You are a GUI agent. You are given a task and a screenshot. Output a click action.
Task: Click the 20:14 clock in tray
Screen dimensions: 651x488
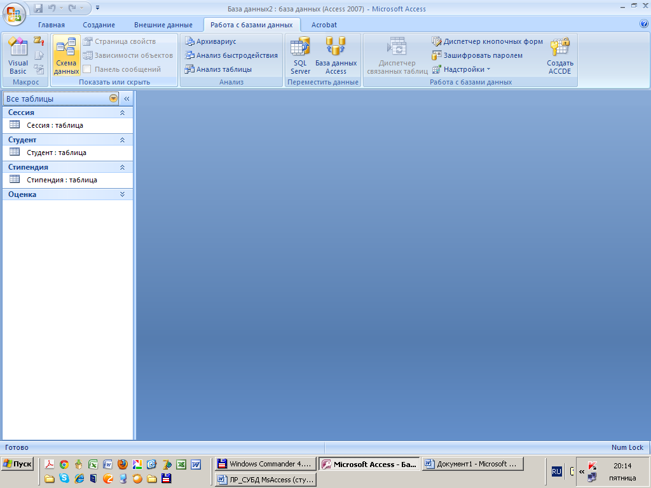(622, 466)
